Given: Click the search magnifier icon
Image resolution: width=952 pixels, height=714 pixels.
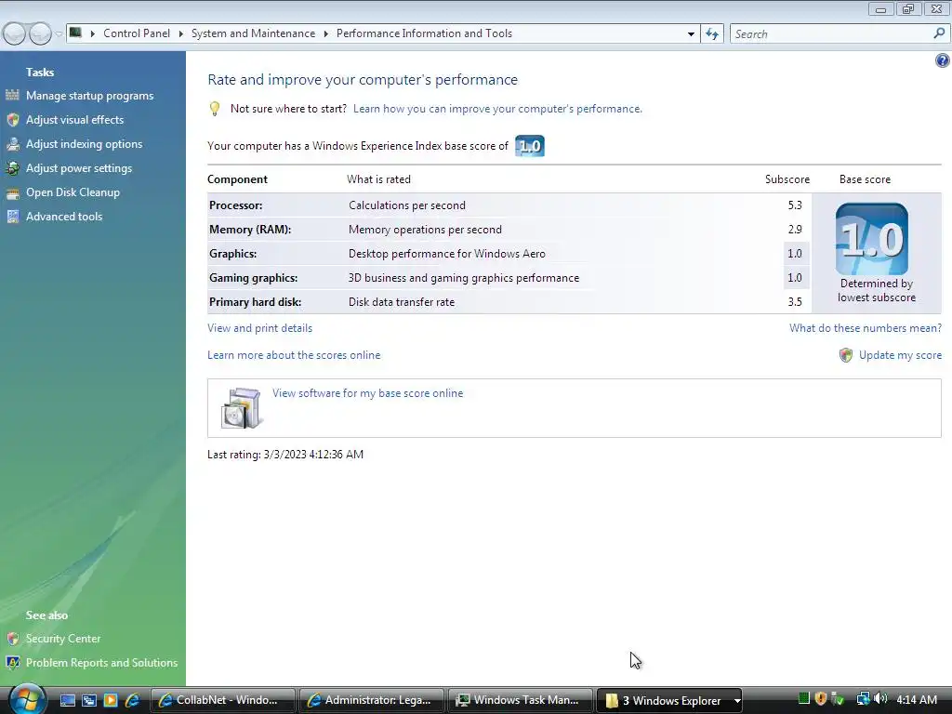Looking at the screenshot, I should point(939,33).
